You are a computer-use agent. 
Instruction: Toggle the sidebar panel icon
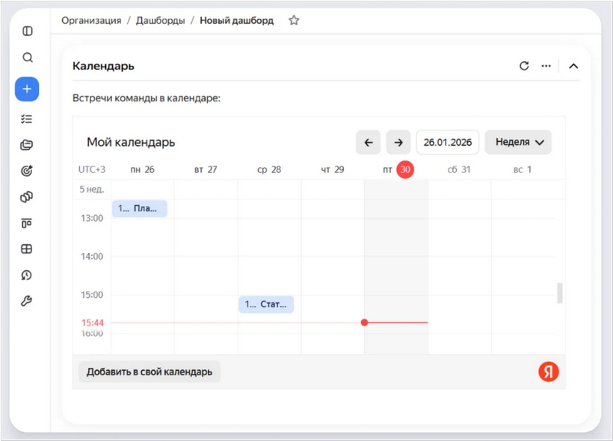pyautogui.click(x=28, y=31)
